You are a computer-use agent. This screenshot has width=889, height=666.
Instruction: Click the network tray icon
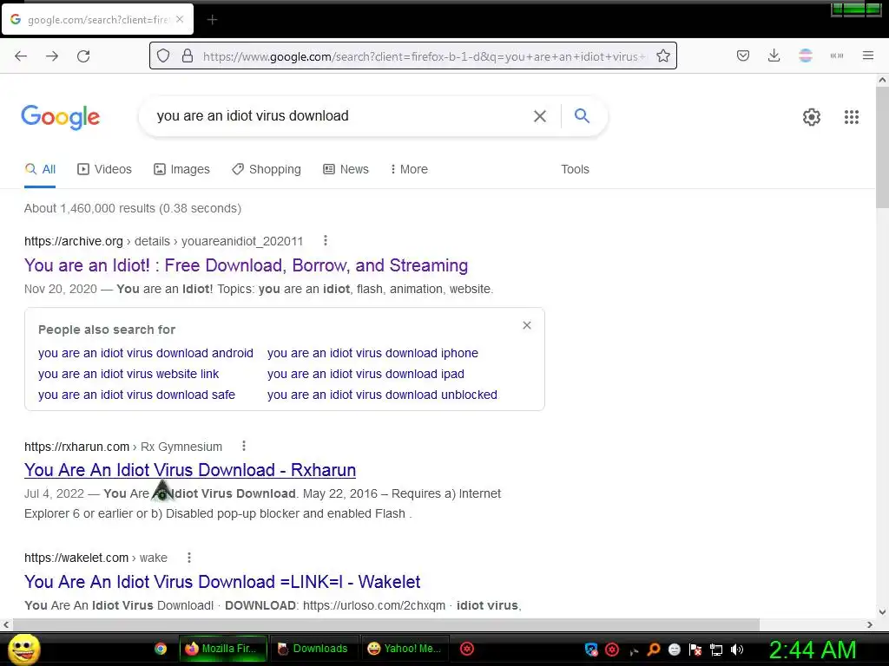click(716, 650)
